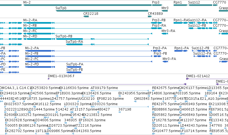Select the CR43889 gene label
Image resolution: width=228 pixels, height=135 pixels.
[155, 13]
